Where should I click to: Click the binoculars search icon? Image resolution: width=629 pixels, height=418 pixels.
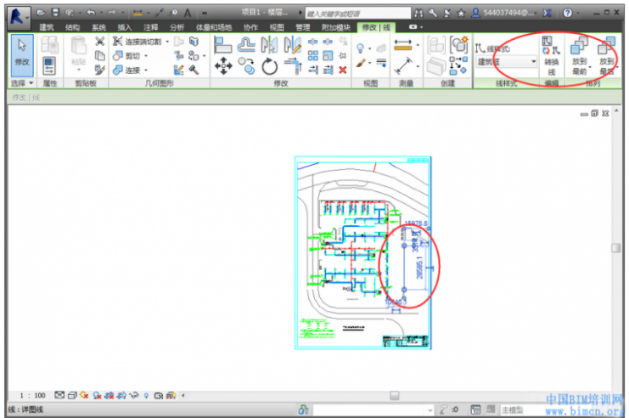pos(418,14)
